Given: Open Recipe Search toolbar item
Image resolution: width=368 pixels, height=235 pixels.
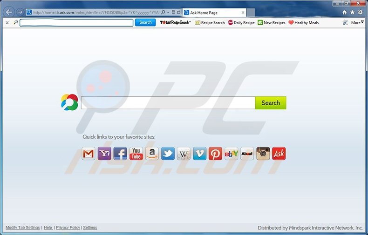Looking at the screenshot, I should coord(210,22).
